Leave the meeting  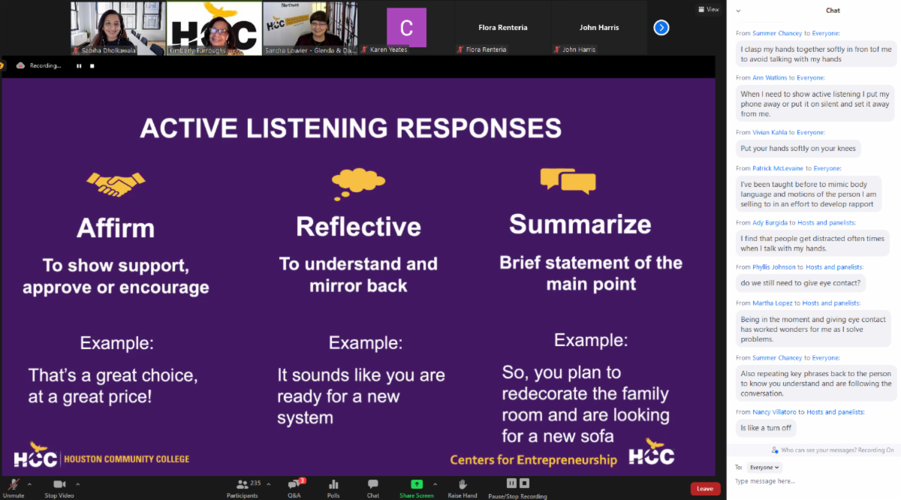tap(705, 489)
